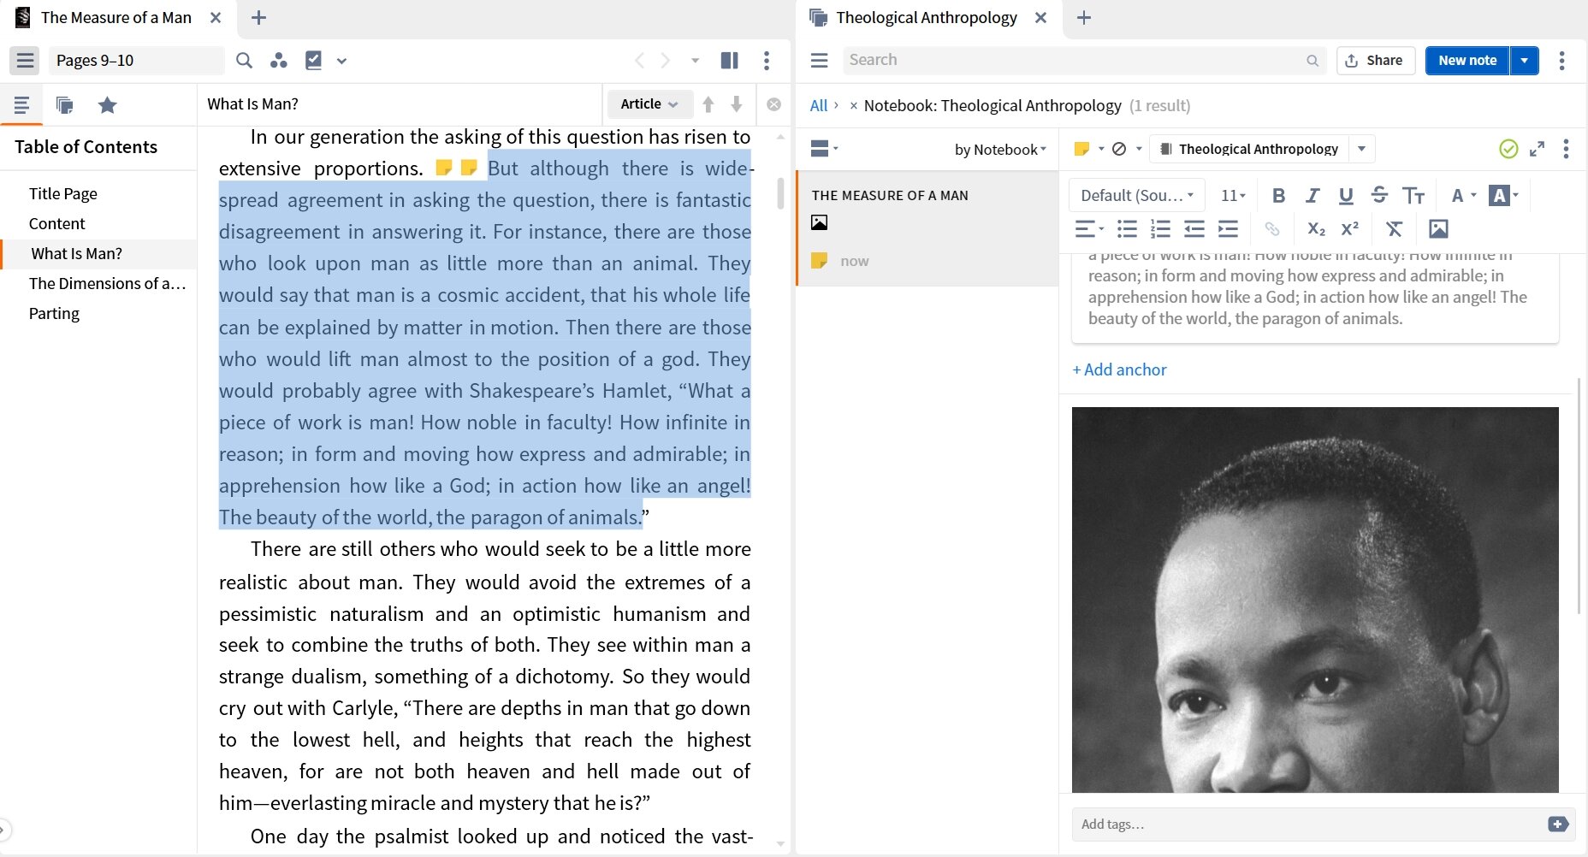Image resolution: width=1588 pixels, height=857 pixels.
Task: Insert an image into the note
Action: 1438,228
